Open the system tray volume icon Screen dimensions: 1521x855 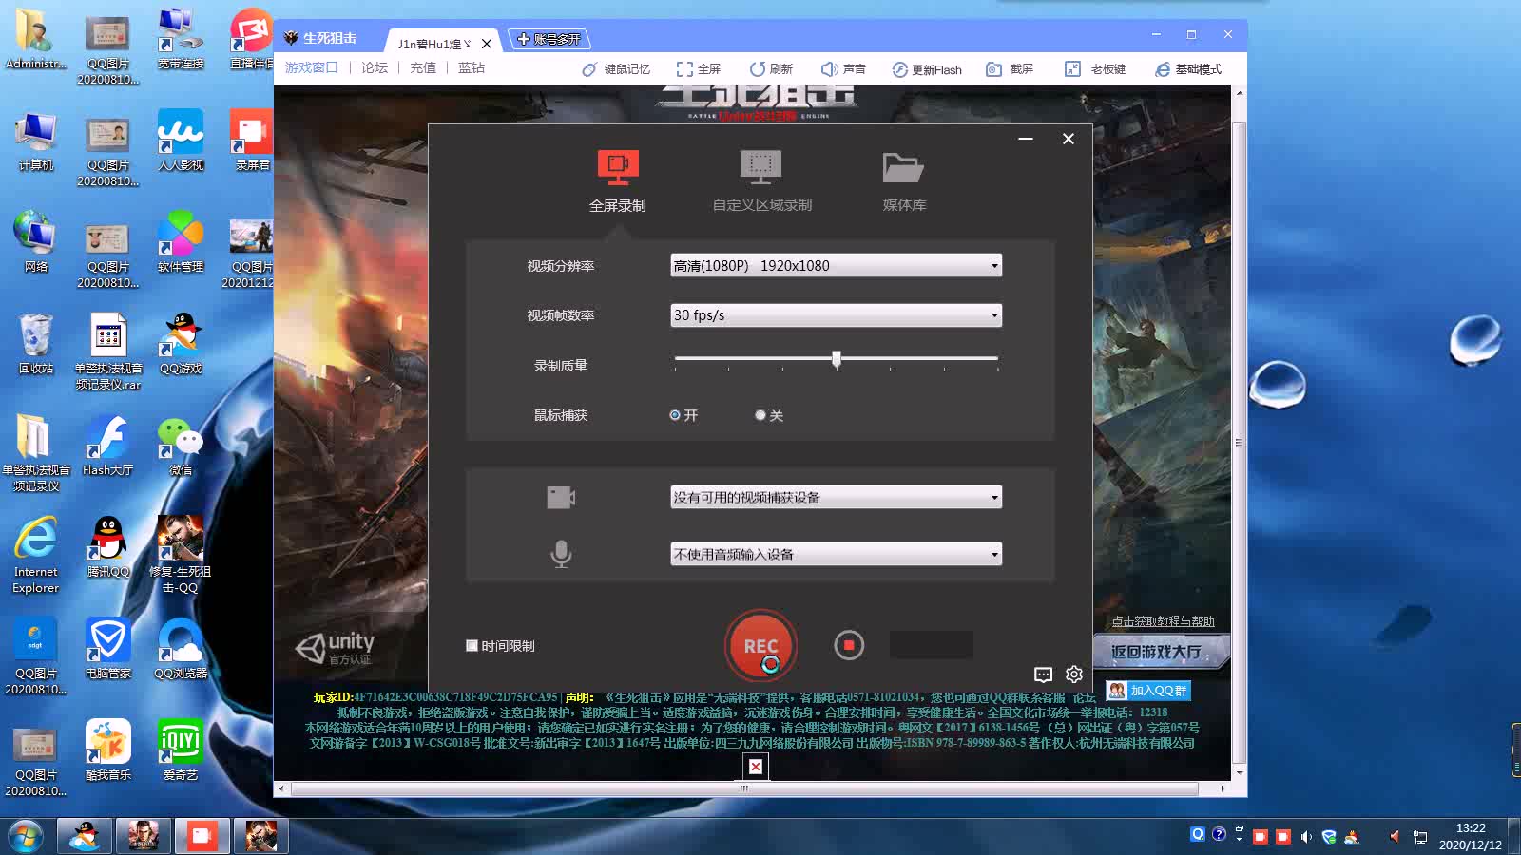[1306, 837]
